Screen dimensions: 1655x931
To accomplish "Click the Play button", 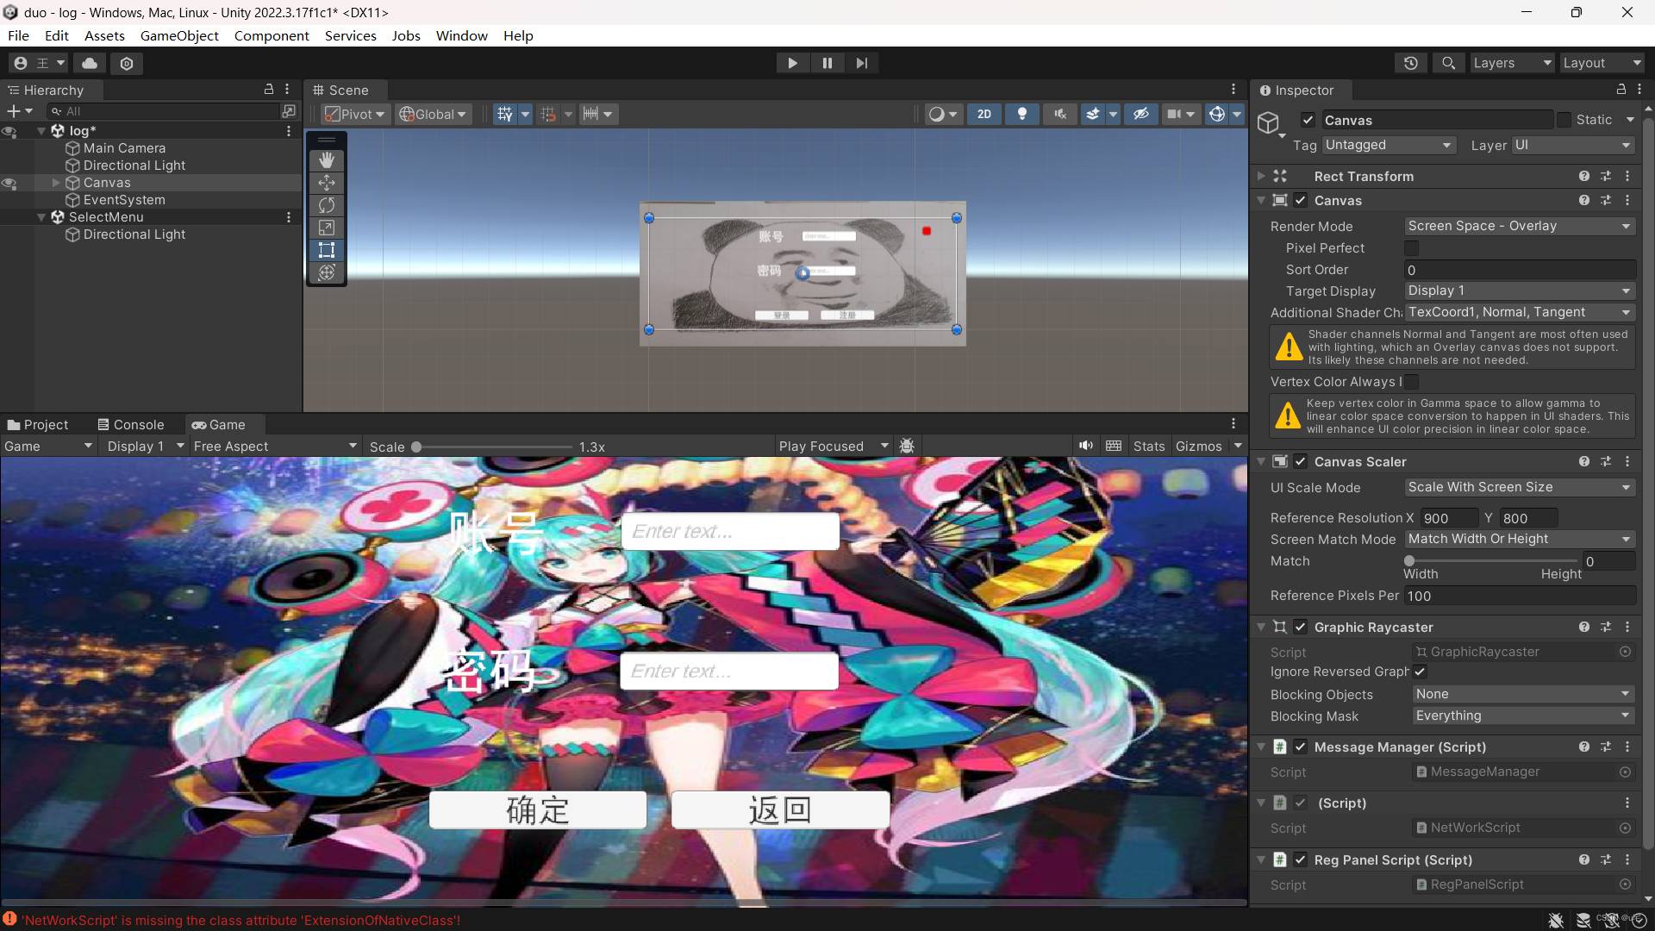I will click(792, 63).
